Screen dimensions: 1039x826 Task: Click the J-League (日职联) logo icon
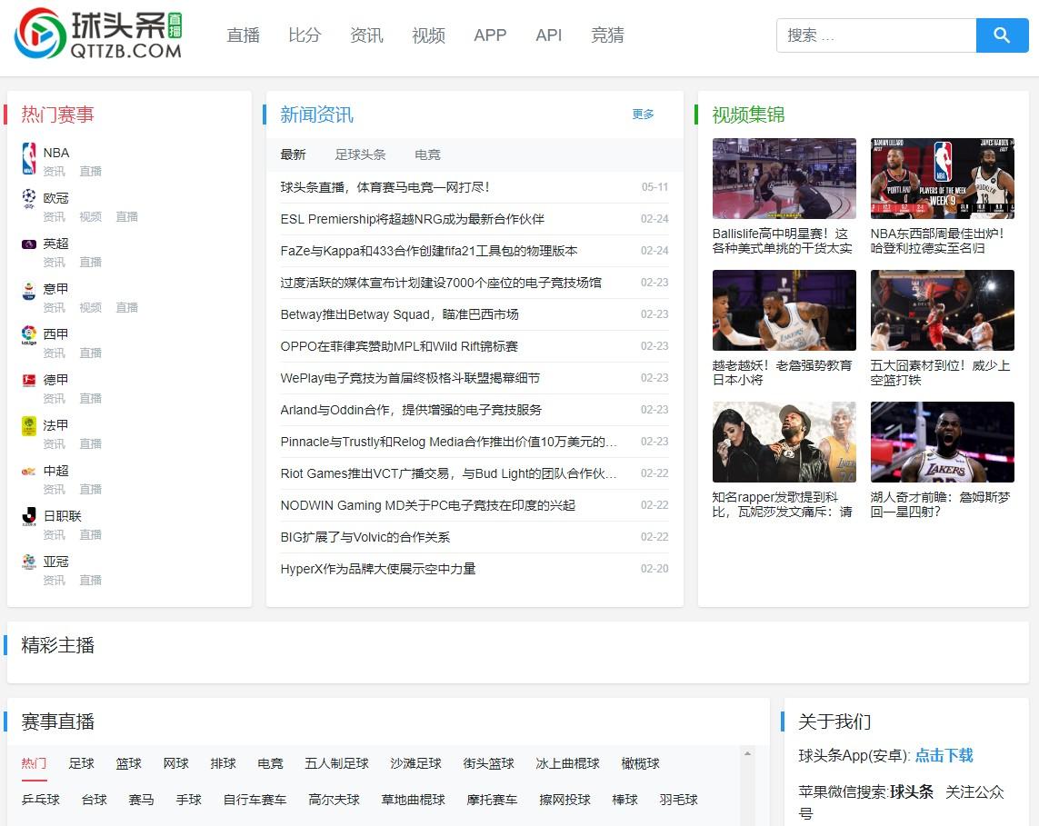[x=29, y=516]
